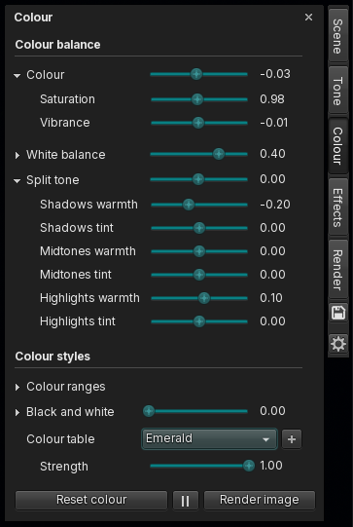Collapse the Colour section triangle
This screenshot has width=353, height=527.
point(18,76)
